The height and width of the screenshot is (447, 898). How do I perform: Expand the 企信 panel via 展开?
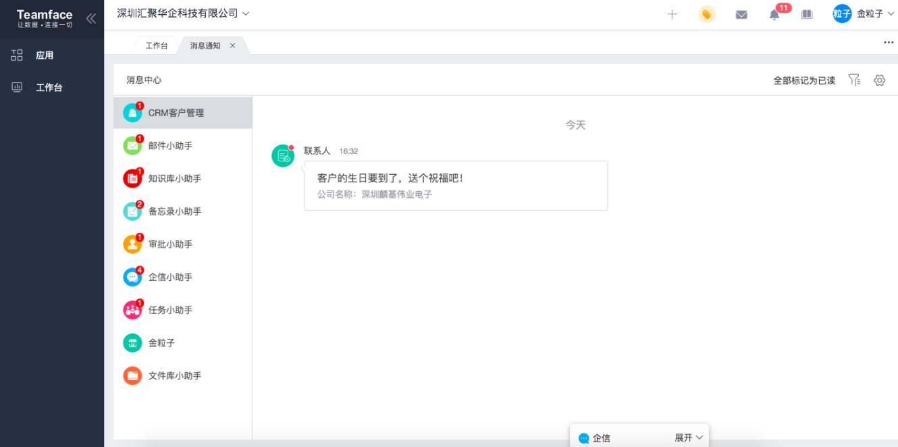pyautogui.click(x=689, y=438)
